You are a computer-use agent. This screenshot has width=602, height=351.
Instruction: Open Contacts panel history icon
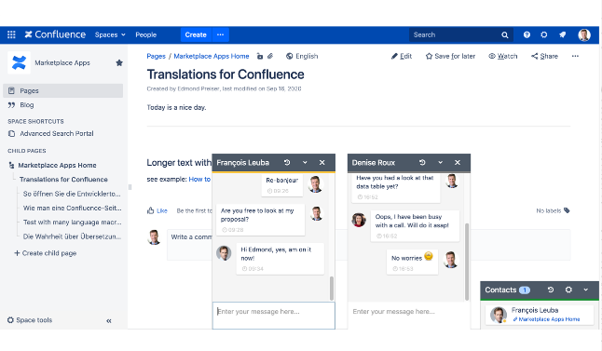tap(551, 290)
